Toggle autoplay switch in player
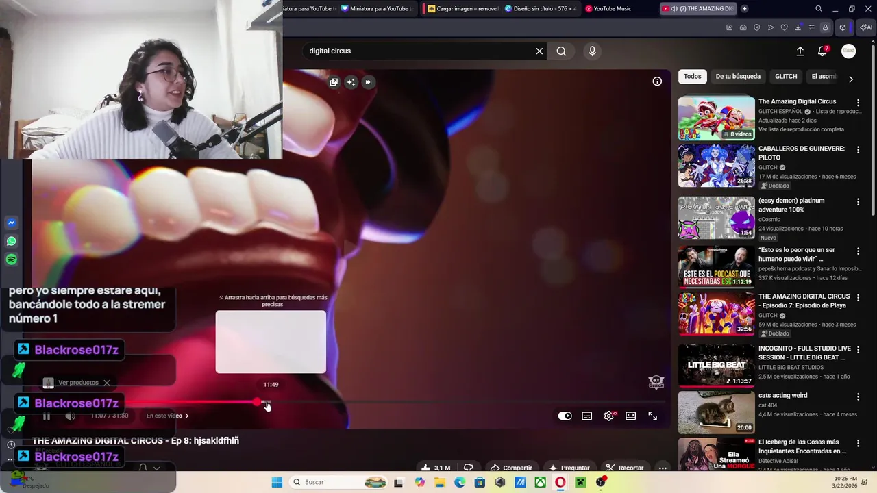Image resolution: width=877 pixels, height=493 pixels. click(x=565, y=416)
